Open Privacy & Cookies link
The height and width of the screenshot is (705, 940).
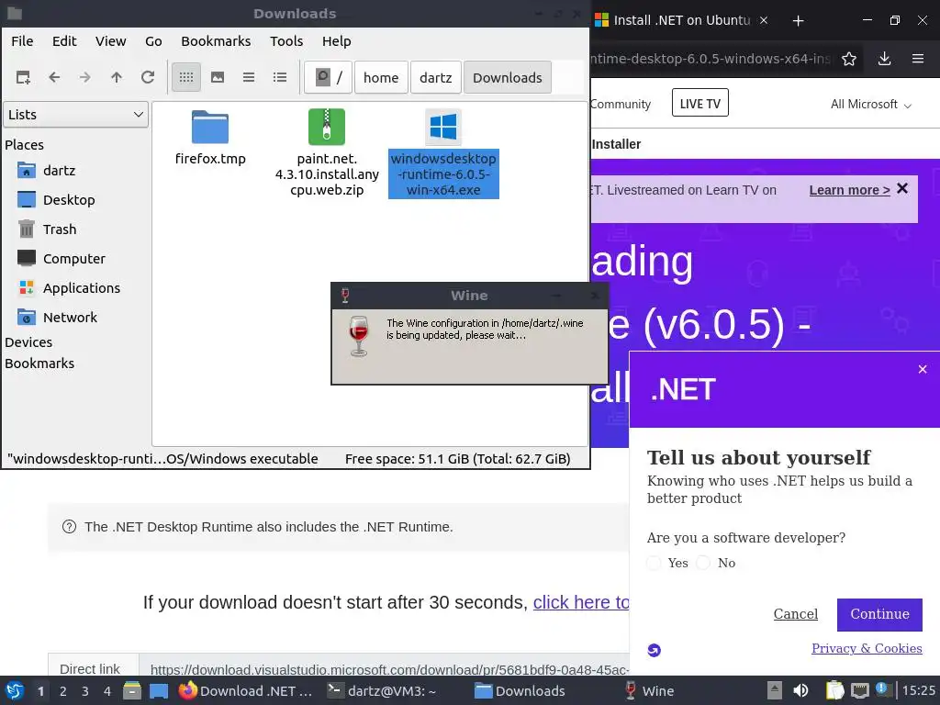click(867, 648)
